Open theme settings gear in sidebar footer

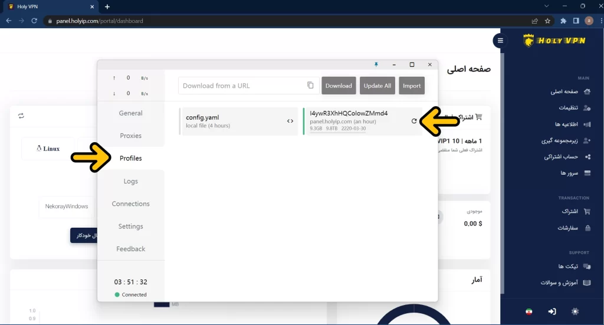tap(575, 311)
